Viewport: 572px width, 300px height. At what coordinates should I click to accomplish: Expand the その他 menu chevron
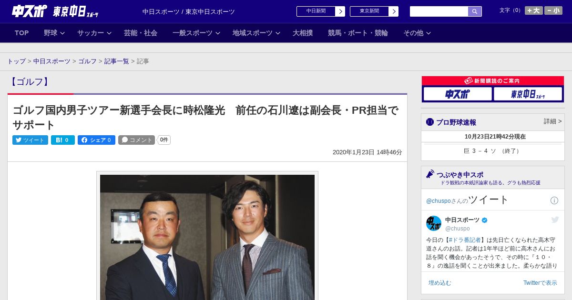pyautogui.click(x=429, y=33)
